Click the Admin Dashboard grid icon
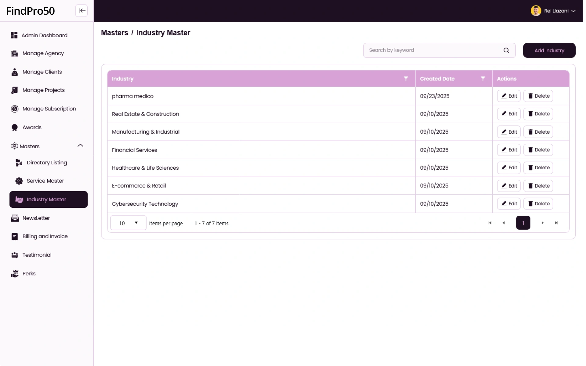This screenshot has height=366, width=586. [x=14, y=35]
